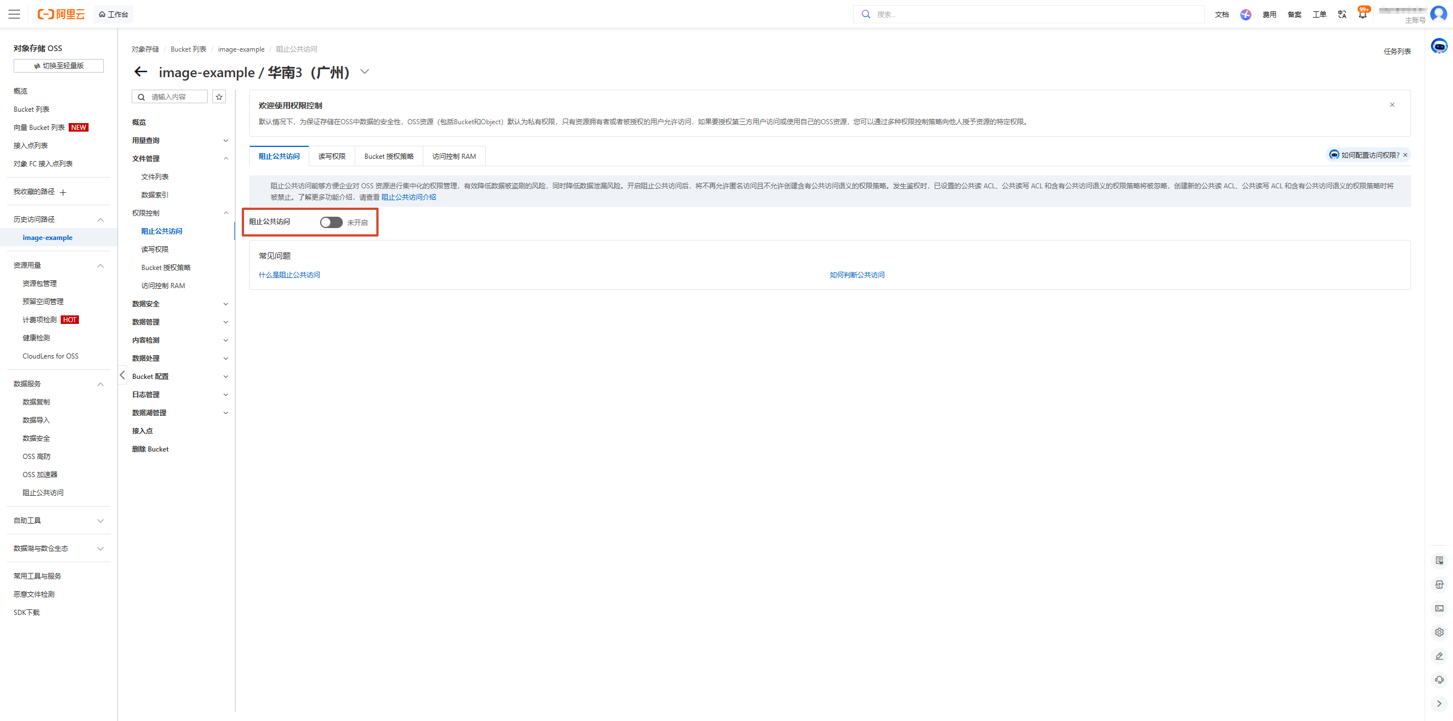Click the 切换至轻量版 button
Image resolution: width=1453 pixels, height=721 pixels.
point(58,65)
